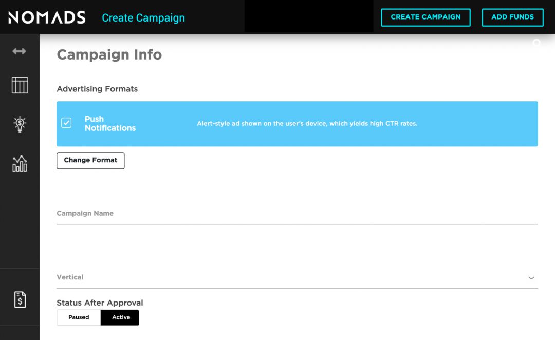
Task: Select the Push Notifications format label
Action: 110,124
